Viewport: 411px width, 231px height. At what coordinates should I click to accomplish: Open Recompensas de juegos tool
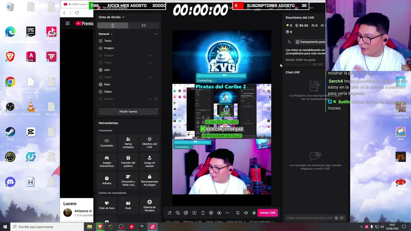point(150,181)
